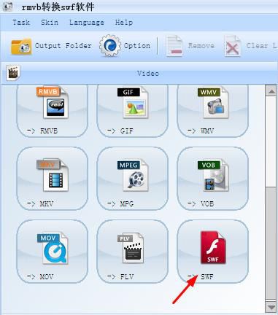
Task: Choose the MPG film reel icon
Action: tap(133, 176)
